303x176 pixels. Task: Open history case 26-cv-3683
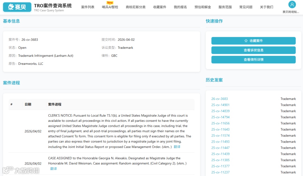click(219, 99)
